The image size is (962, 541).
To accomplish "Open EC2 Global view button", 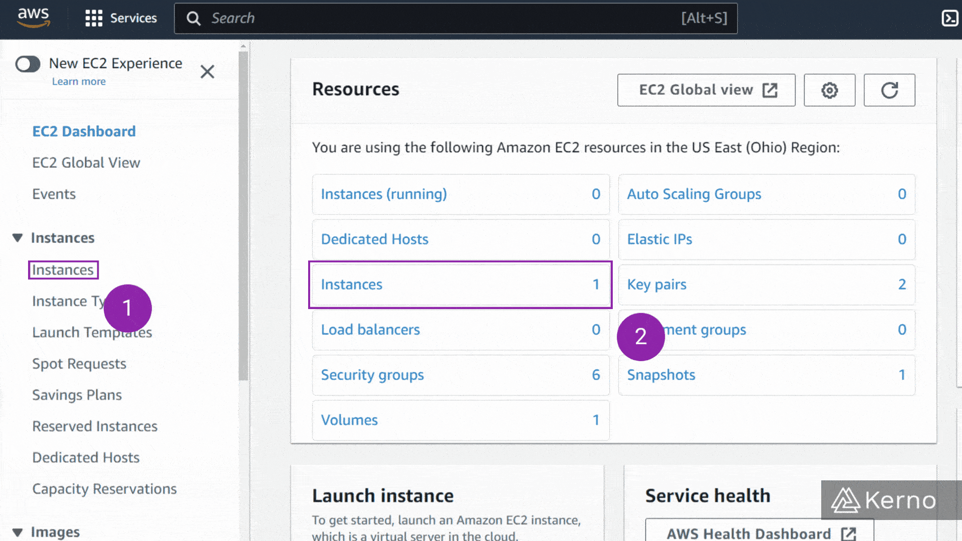I will point(706,90).
